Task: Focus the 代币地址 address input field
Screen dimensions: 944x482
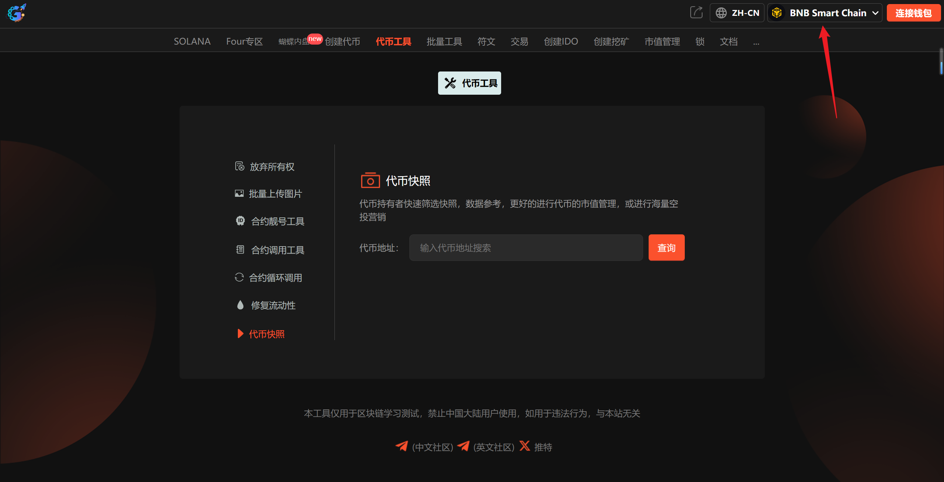Action: point(526,248)
